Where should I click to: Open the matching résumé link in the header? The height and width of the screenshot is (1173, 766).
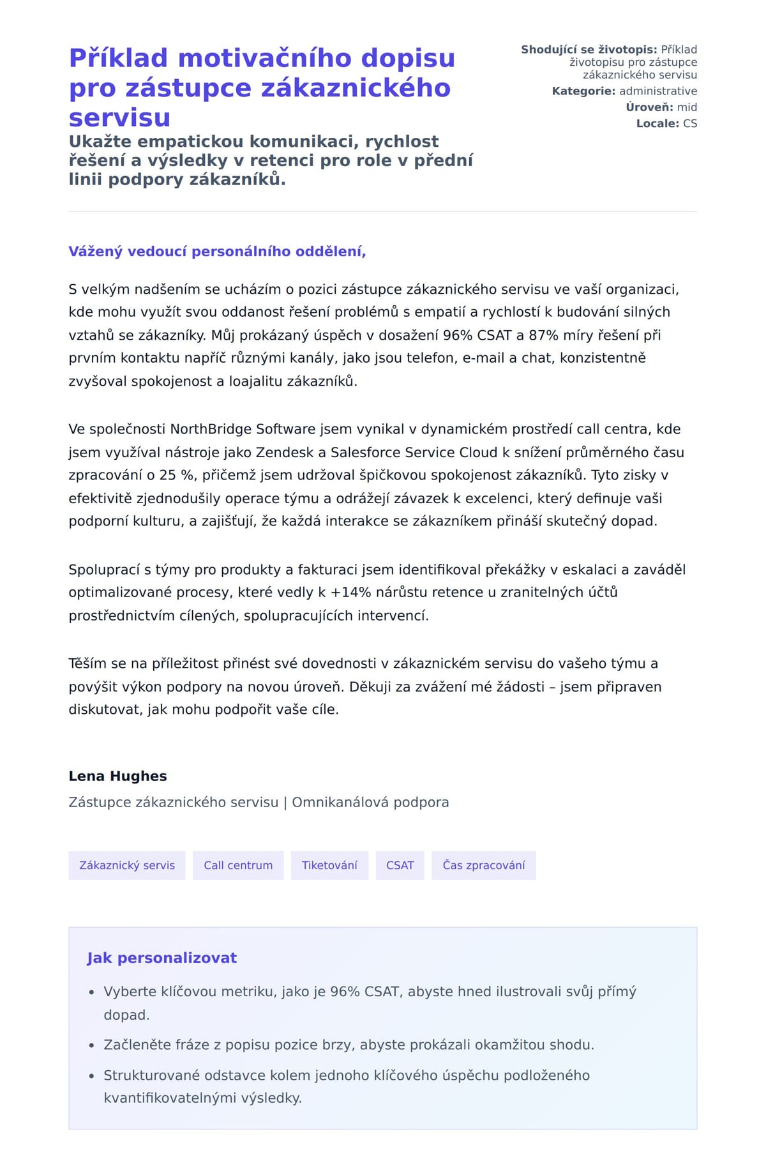633,63
